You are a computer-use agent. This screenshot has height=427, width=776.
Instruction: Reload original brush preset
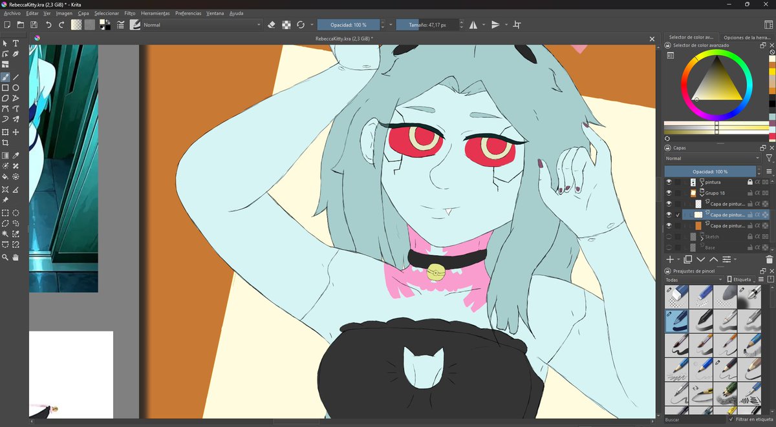(x=301, y=25)
